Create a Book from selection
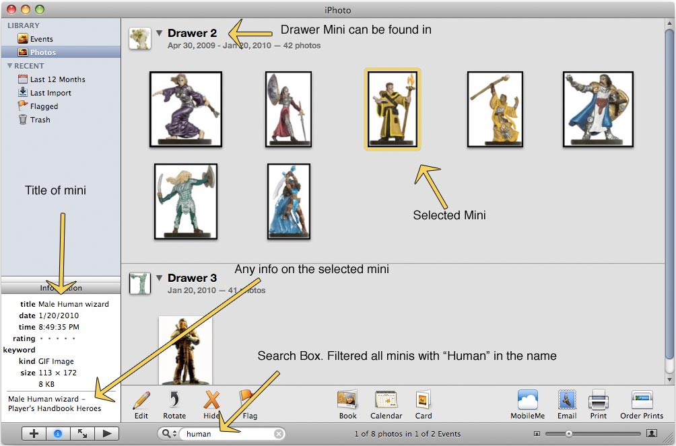Viewport: 676px width, 446px height. click(x=347, y=405)
